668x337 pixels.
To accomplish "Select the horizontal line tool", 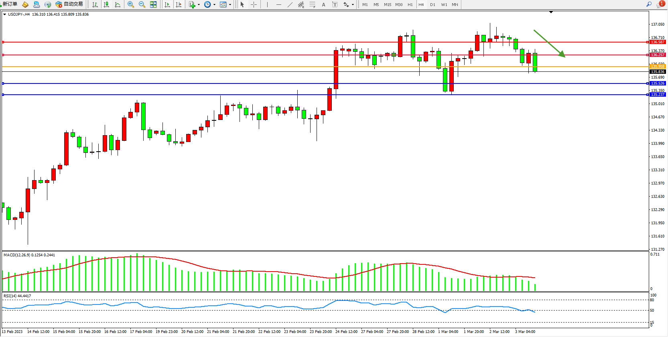I will tap(278, 5).
